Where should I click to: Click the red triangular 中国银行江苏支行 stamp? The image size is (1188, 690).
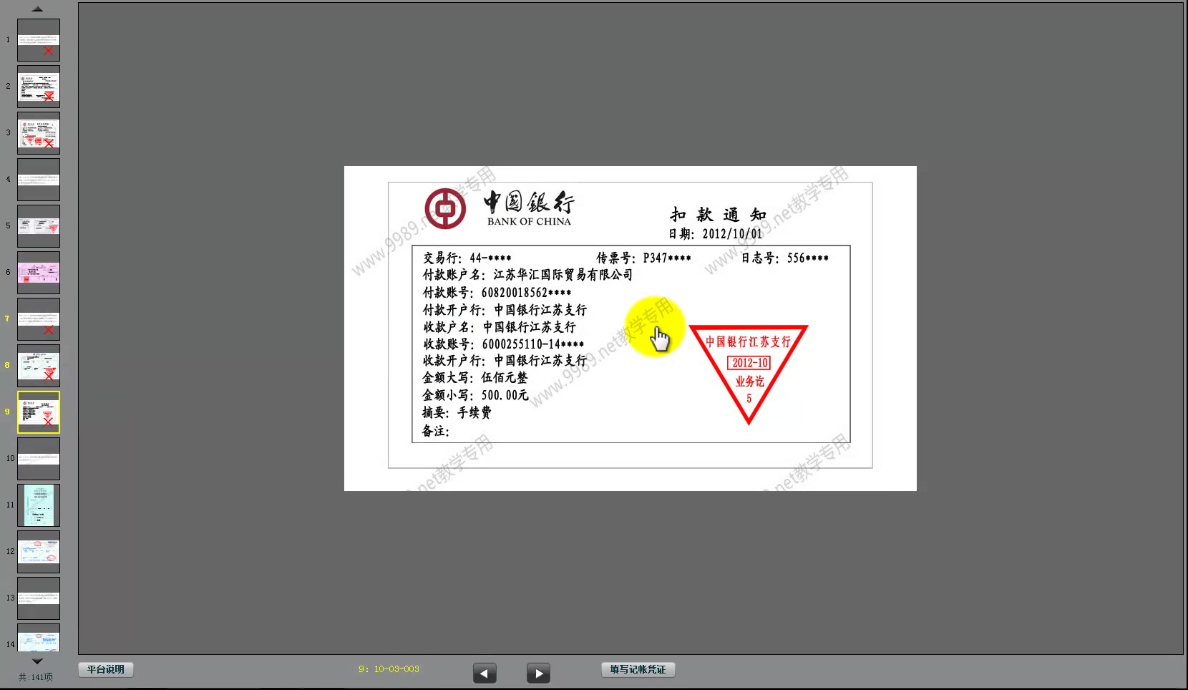point(749,374)
